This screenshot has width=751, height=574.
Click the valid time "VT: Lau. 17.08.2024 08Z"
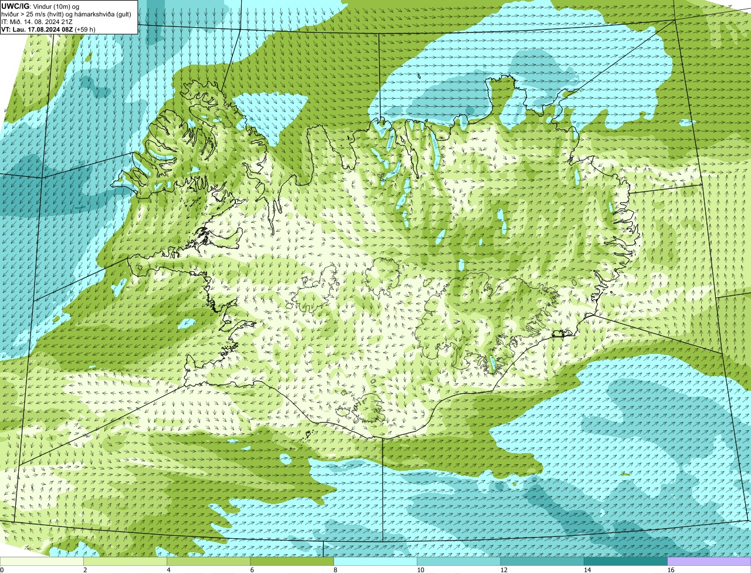(x=37, y=29)
